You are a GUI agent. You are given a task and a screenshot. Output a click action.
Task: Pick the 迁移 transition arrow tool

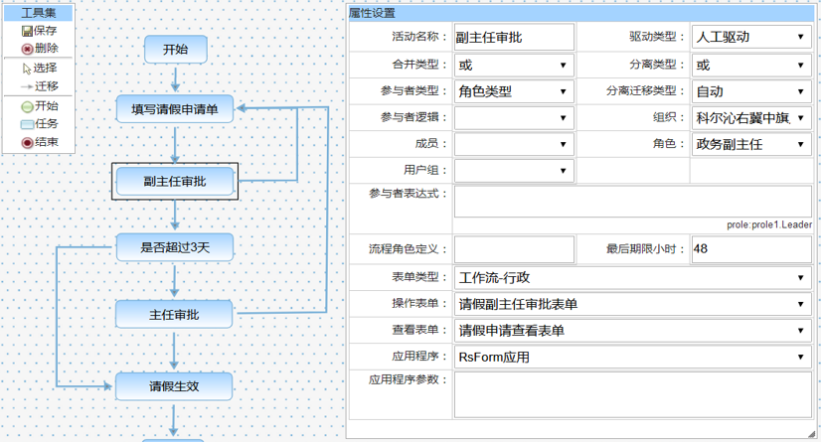pyautogui.click(x=39, y=86)
